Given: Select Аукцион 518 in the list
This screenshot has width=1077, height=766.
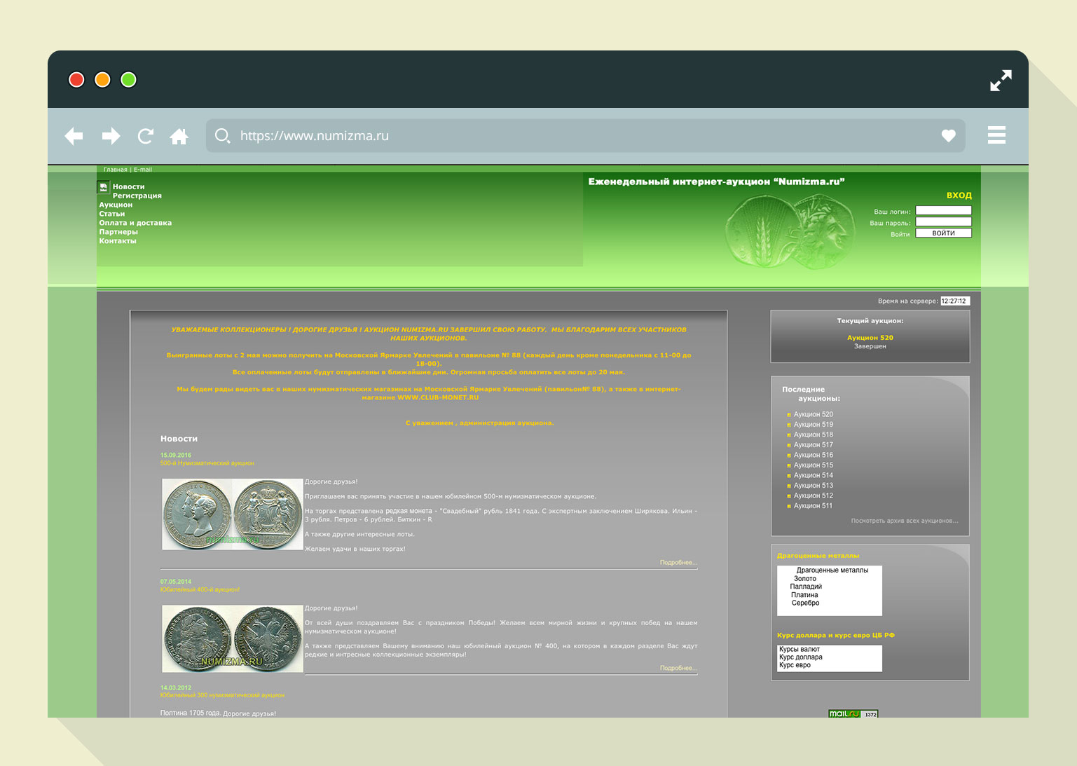Looking at the screenshot, I should point(814,435).
